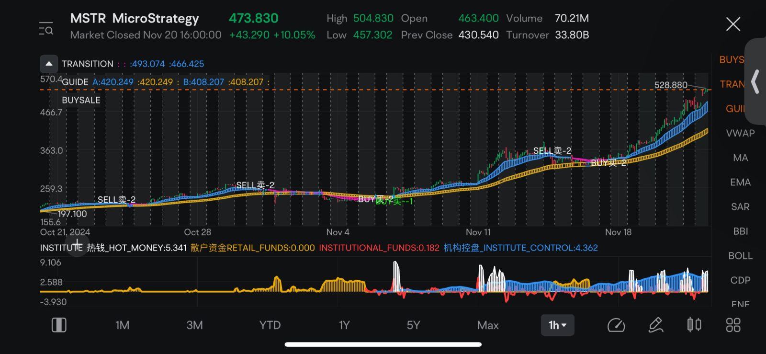Open the drawing pencil tool

pyautogui.click(x=656, y=325)
